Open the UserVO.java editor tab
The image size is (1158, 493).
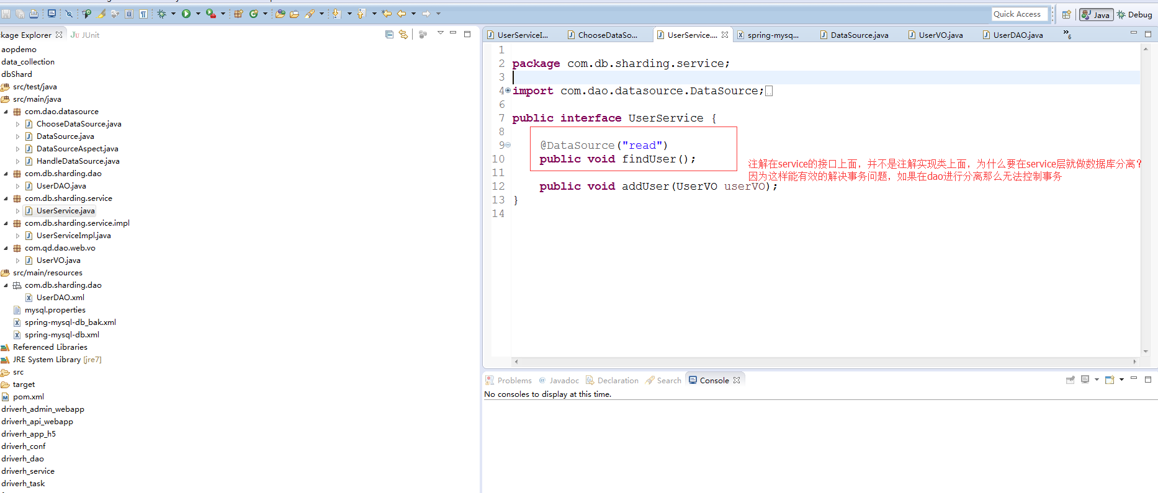[936, 35]
